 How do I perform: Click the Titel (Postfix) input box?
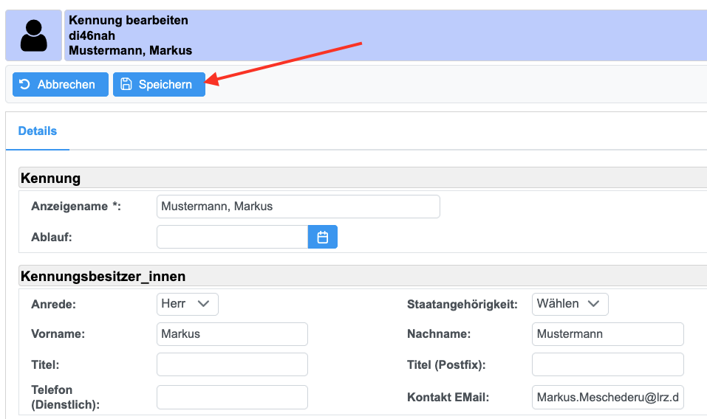point(607,364)
